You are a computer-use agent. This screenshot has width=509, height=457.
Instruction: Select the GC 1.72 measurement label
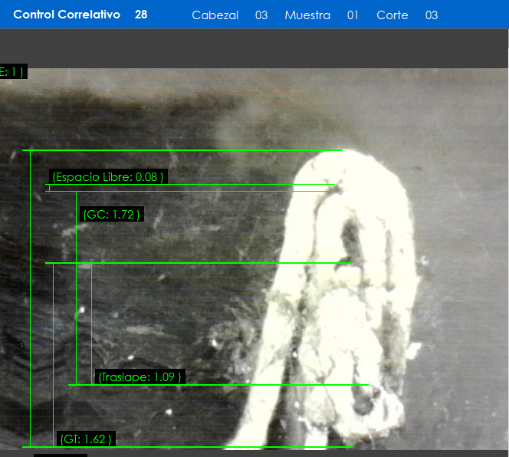tap(112, 215)
